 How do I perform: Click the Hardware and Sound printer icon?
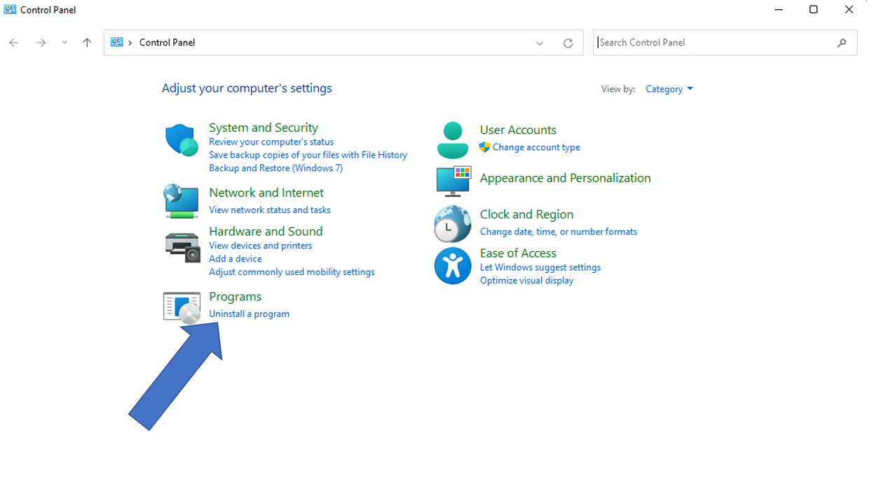tap(182, 246)
